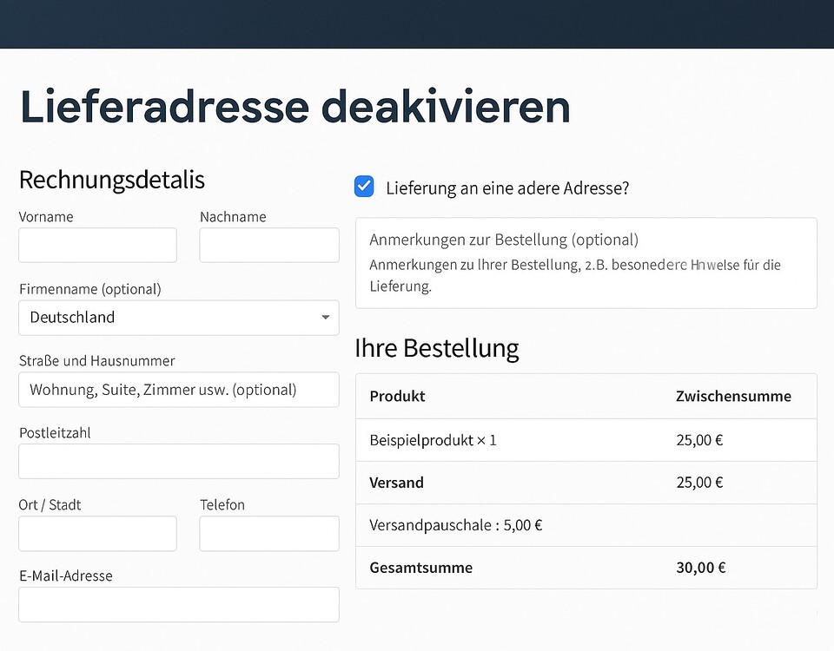Screen dimensions: 834x651
Task: Click the 'Lieferadresse deakivieren' page heading
Action: tap(295, 107)
